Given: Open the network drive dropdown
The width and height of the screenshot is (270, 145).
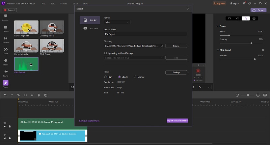Looking at the screenshot, I should click(x=134, y=58).
